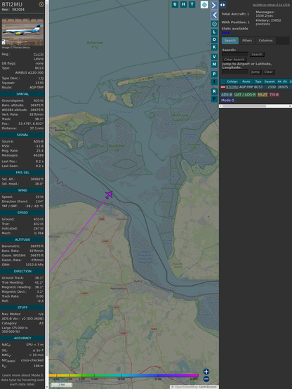Click the AGP-TMP route cell in table
This screenshot has height=389, width=292.
(x=246, y=87)
